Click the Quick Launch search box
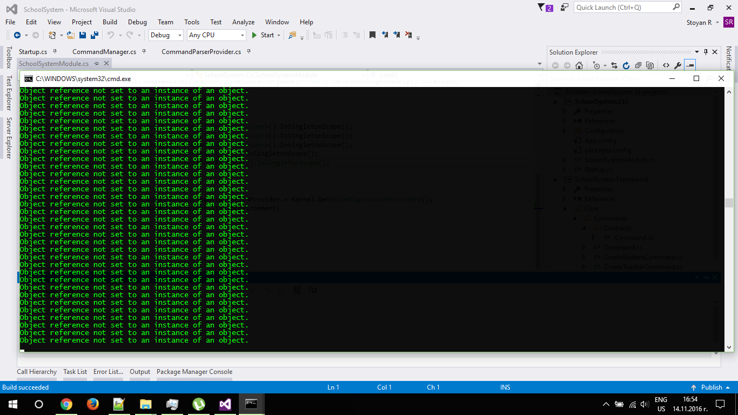Viewport: 738px width, 415px height. click(628, 8)
